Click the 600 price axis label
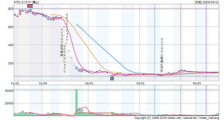This screenshot has height=120, width=224. [x=11, y=27]
